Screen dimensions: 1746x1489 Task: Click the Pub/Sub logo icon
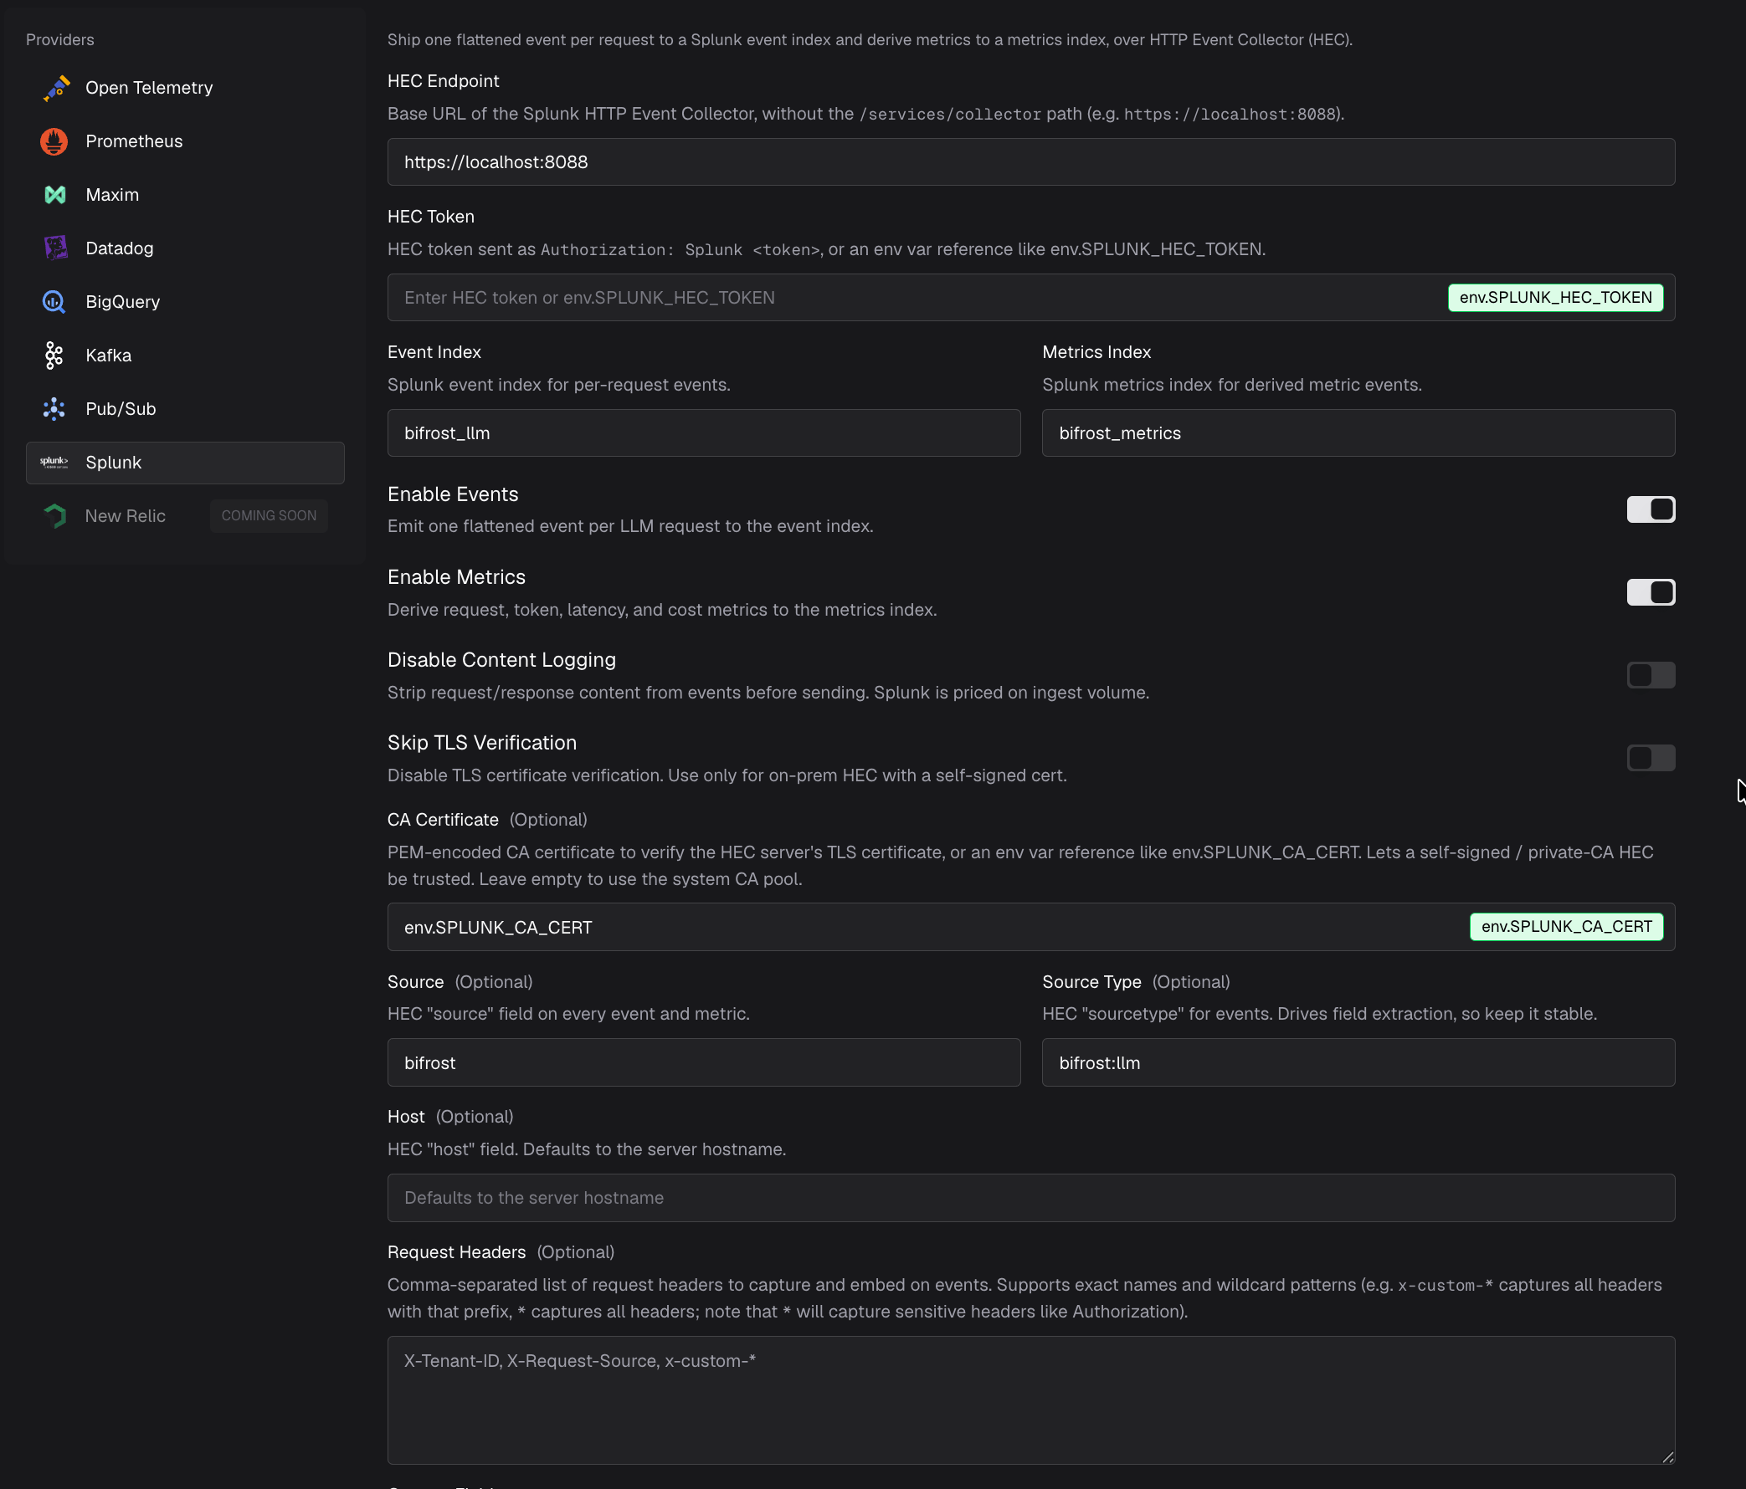click(x=54, y=408)
